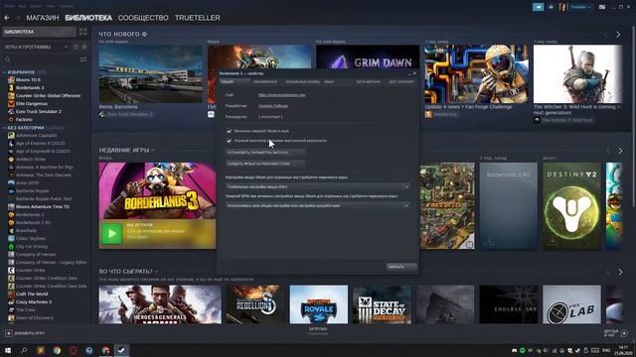This screenshot has width=636, height=357.
Task: Click green Play button for Borderlands 3
Action: tap(111, 234)
